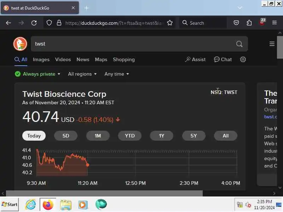Open search settings gear icon
This screenshot has height=212, width=283.
[243, 59]
